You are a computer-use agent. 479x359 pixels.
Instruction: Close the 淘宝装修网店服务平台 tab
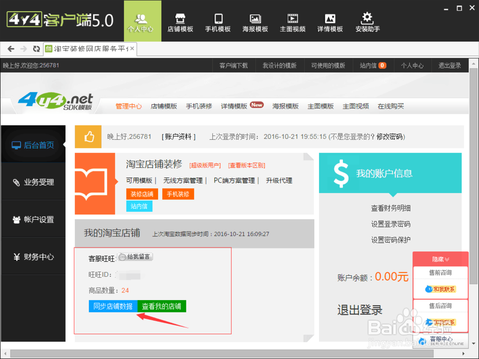pos(132,48)
